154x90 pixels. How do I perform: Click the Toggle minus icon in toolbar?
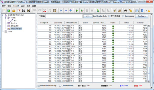tap(66, 10)
